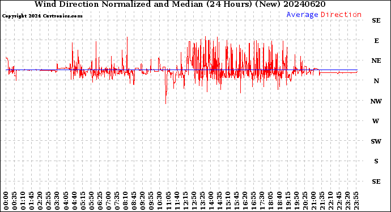The height and width of the screenshot is (212, 391).
Task: Select the 10:30 time axis label
Action: (160, 201)
